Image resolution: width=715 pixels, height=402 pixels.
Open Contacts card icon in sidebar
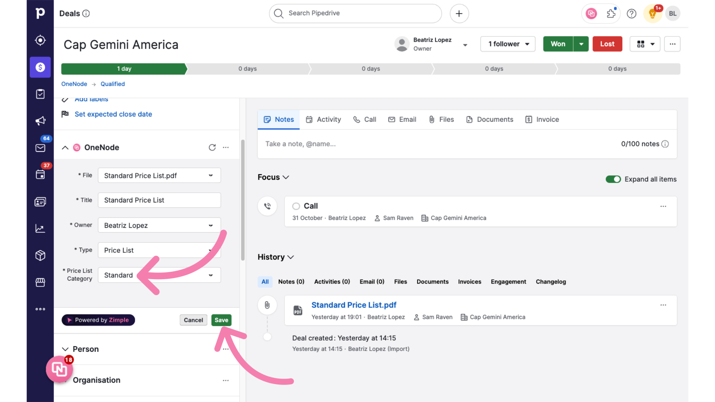(x=40, y=202)
